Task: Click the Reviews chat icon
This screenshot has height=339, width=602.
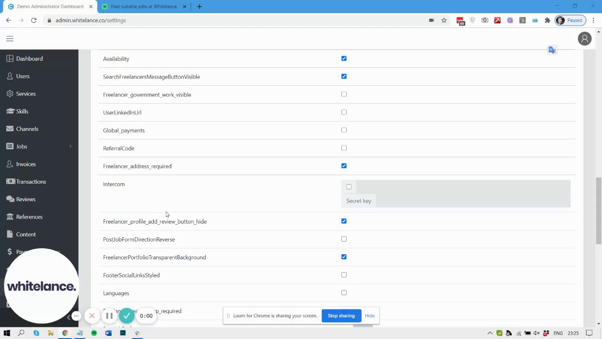Action: tap(10, 199)
